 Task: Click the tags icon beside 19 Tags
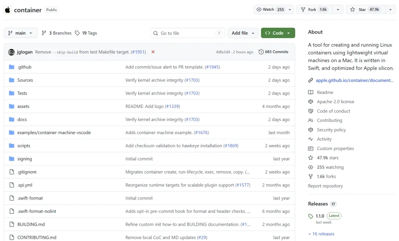(x=77, y=33)
